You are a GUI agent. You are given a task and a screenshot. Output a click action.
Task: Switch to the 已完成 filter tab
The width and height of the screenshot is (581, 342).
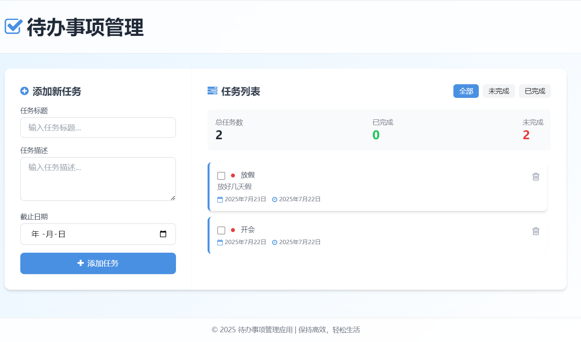pyautogui.click(x=535, y=91)
